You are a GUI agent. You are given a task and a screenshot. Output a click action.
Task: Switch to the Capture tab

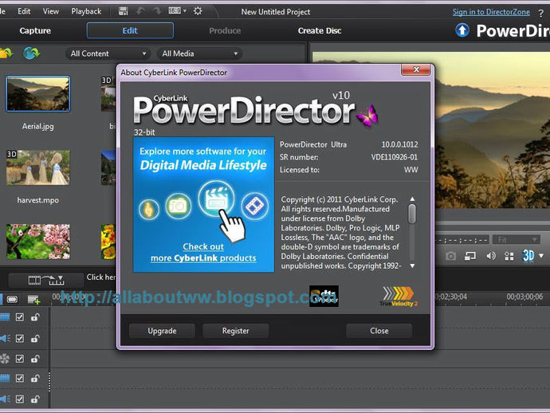coord(35,30)
